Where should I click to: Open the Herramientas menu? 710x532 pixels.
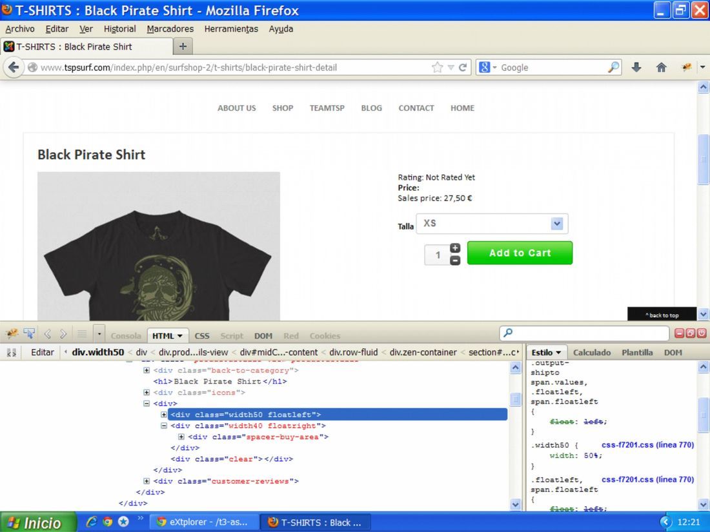(x=231, y=29)
